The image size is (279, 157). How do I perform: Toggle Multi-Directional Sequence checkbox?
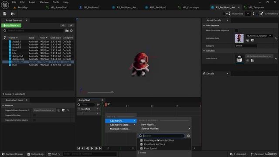point(236,31)
